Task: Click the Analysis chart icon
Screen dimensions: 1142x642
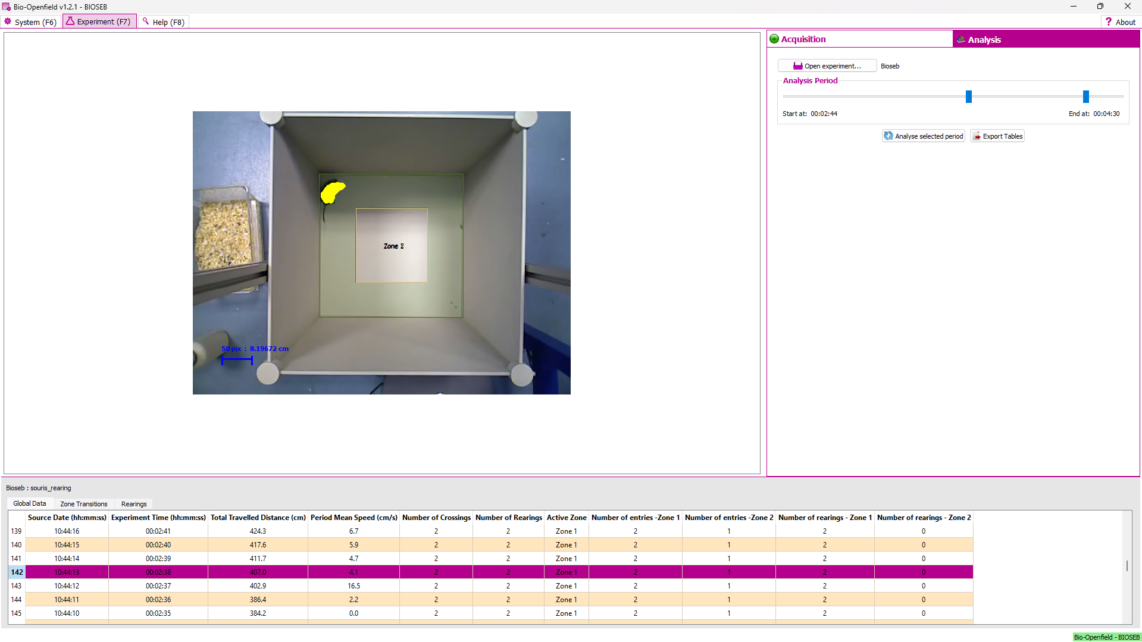Action: [x=960, y=40]
